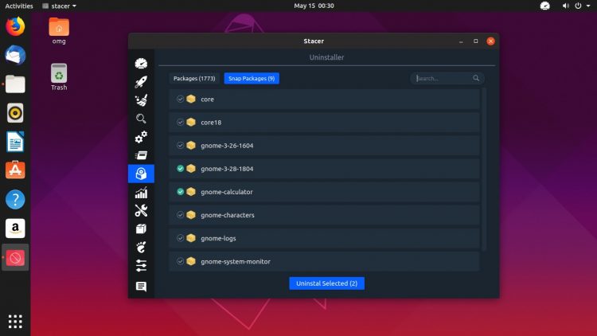The height and width of the screenshot is (336, 597).
Task: Open the system menu power dropdown
Action: pos(583,6)
